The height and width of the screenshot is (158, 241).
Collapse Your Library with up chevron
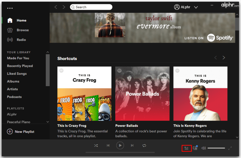[48, 52]
